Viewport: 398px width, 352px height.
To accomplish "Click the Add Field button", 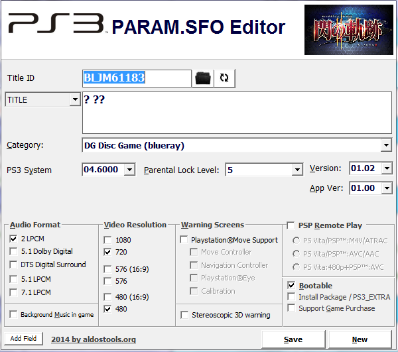I will pyautogui.click(x=24, y=339).
